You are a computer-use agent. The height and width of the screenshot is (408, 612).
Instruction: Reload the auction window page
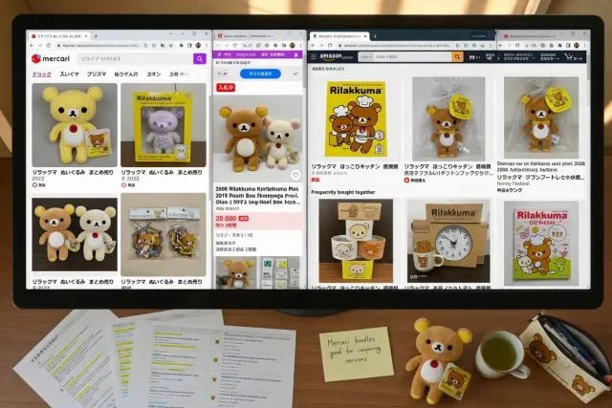[x=234, y=45]
